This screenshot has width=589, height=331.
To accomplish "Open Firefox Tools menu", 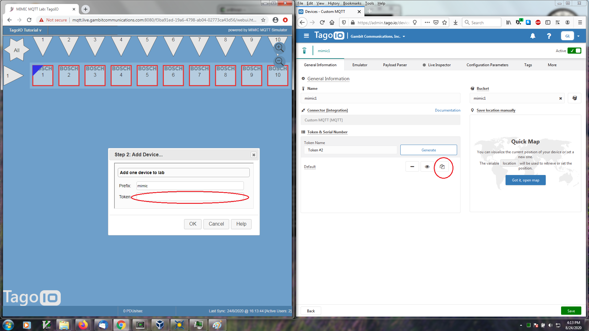I will tap(369, 3).
